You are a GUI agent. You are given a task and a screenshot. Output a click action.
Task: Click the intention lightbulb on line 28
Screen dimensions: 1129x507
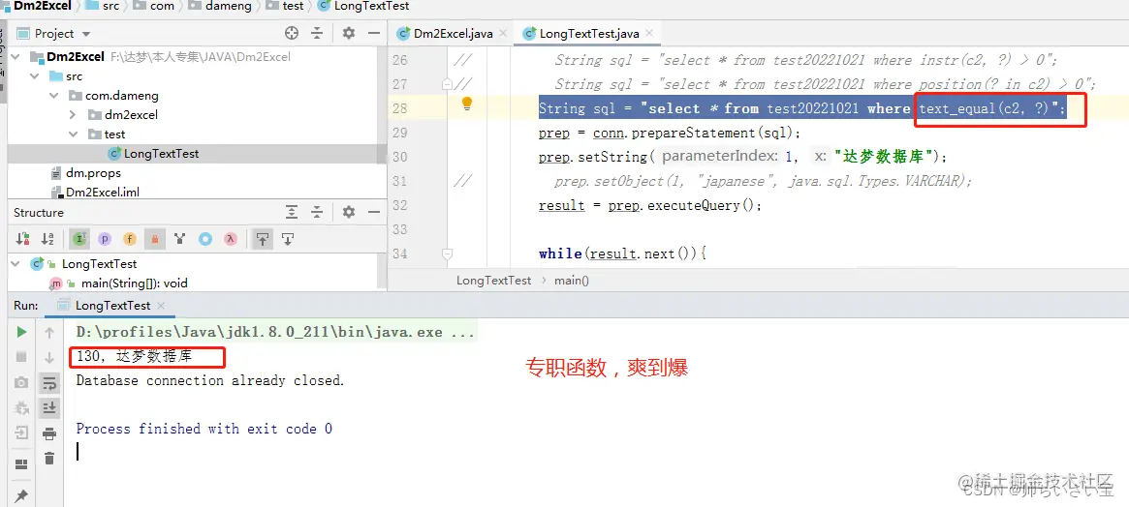[466, 104]
